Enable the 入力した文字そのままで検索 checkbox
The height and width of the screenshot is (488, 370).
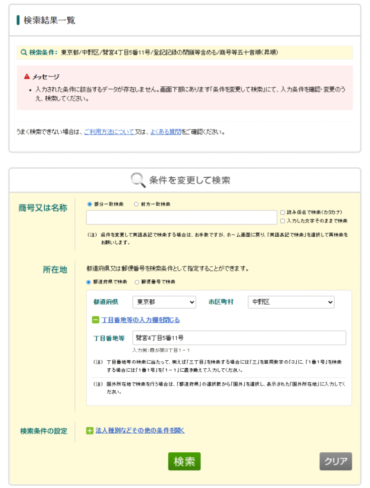pyautogui.click(x=283, y=221)
